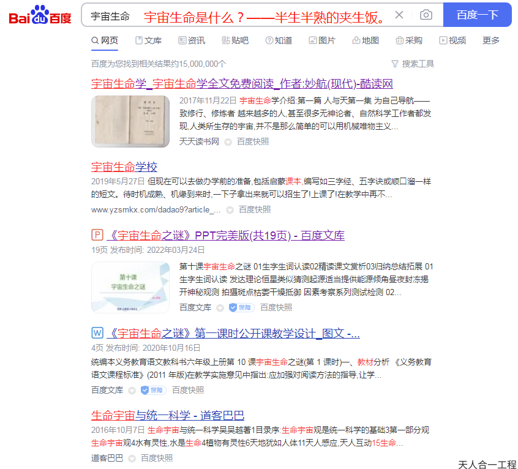Screen dimensions: 518x469
Task: Switch to the 文库 tab
Action: click(148, 40)
